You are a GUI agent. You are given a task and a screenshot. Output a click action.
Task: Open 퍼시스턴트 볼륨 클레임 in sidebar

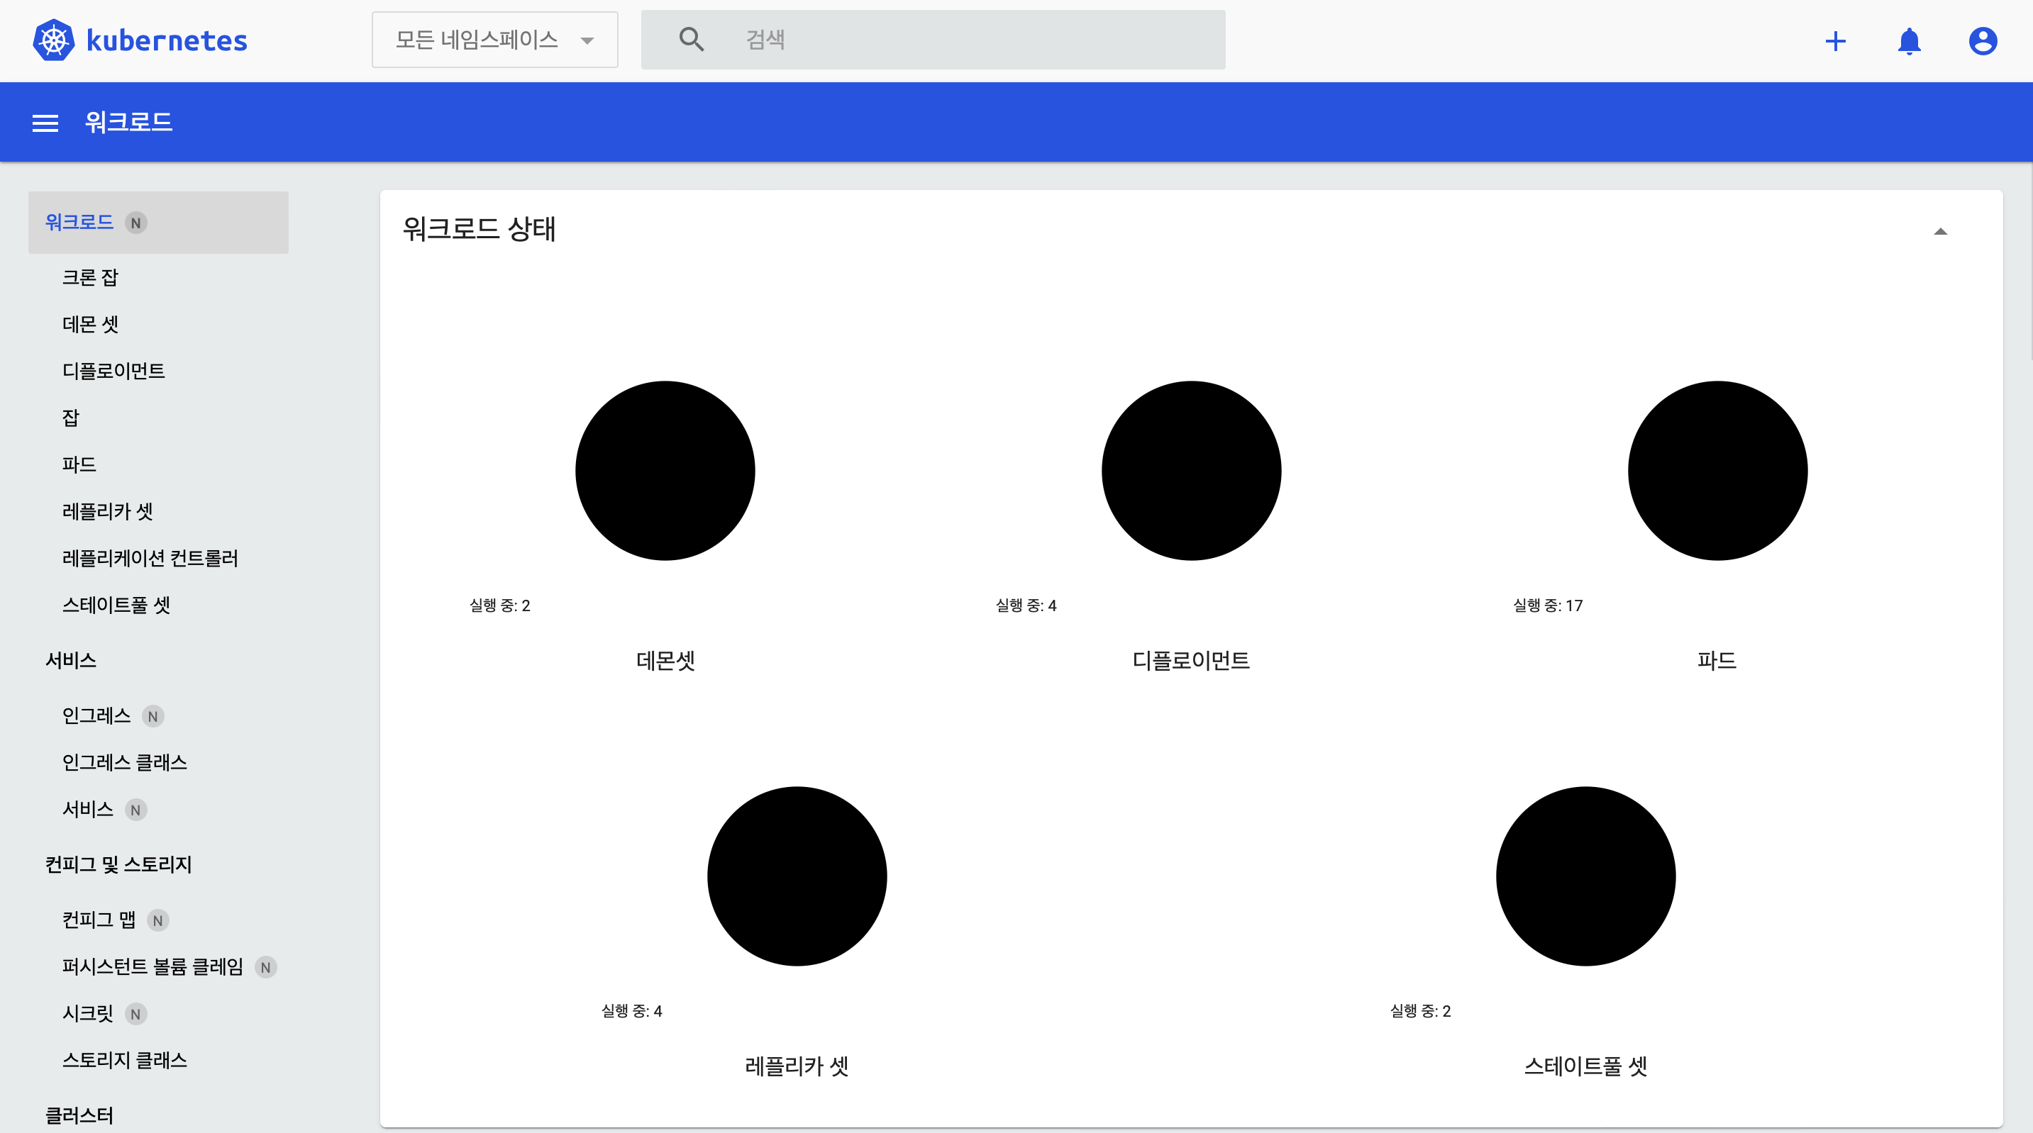pyautogui.click(x=153, y=966)
